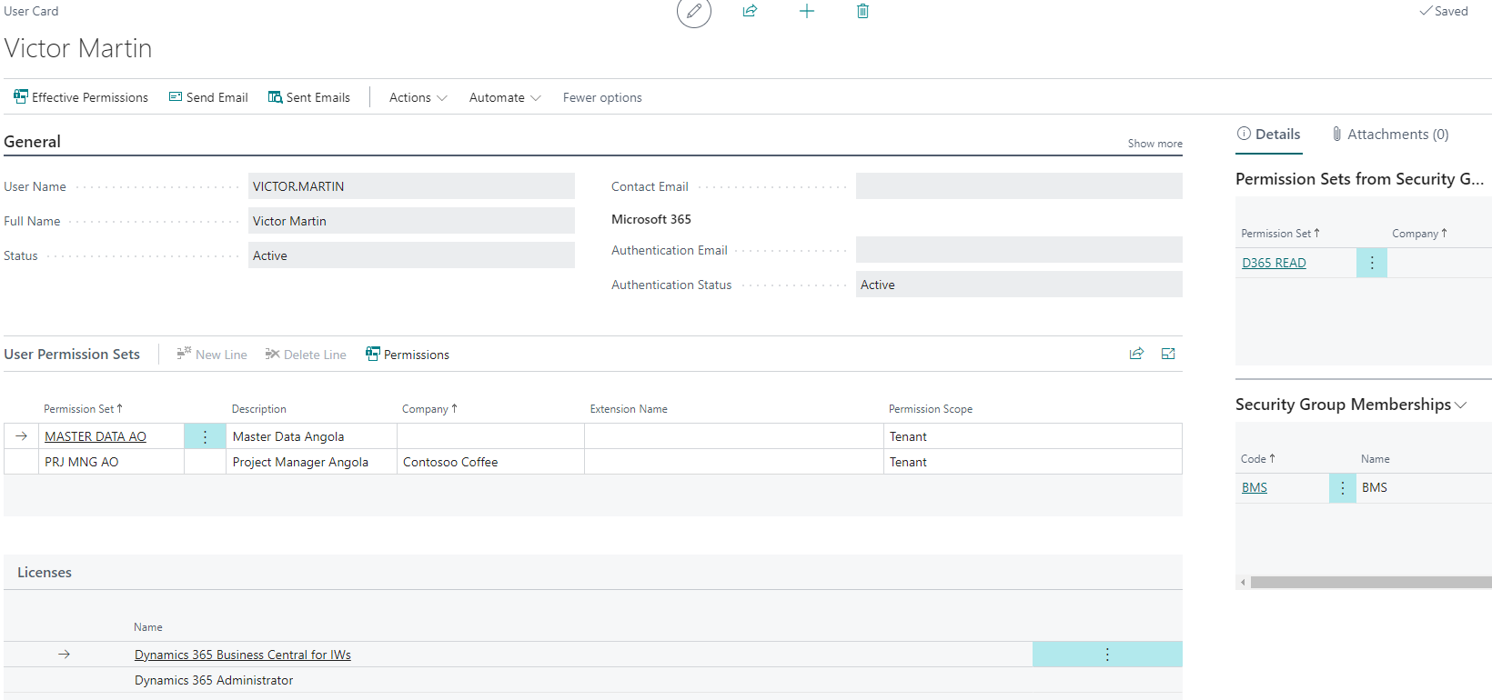This screenshot has width=1492, height=700.
Task: Expand Security Group Memberships chevron
Action: (x=1461, y=405)
